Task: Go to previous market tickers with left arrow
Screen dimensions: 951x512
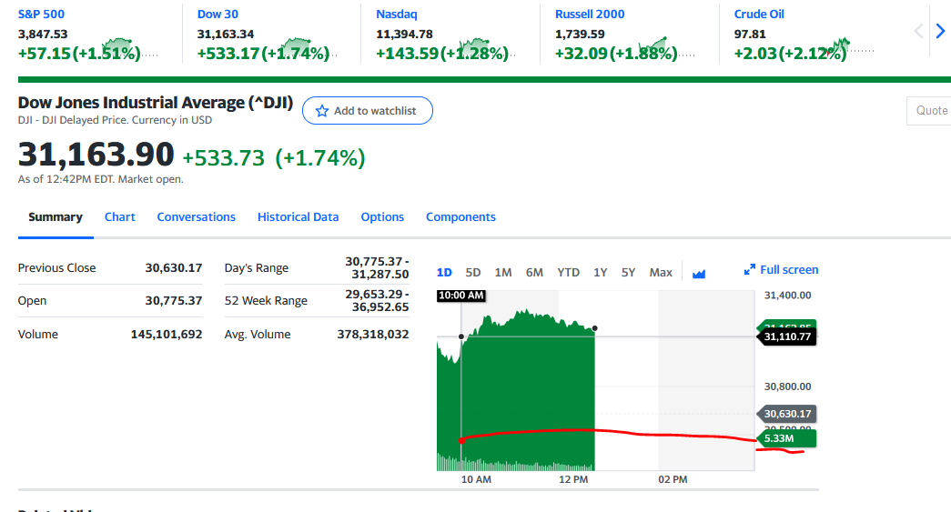Action: (919, 31)
